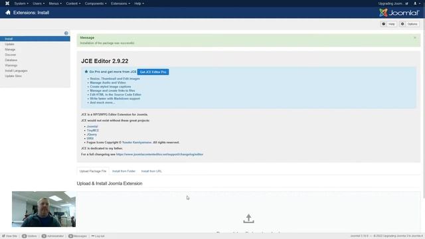This screenshot has height=239, width=425.
Task: Open Discover in the sidebar
Action: click(11, 54)
